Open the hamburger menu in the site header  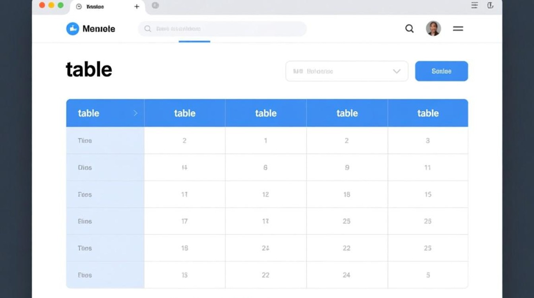(458, 29)
